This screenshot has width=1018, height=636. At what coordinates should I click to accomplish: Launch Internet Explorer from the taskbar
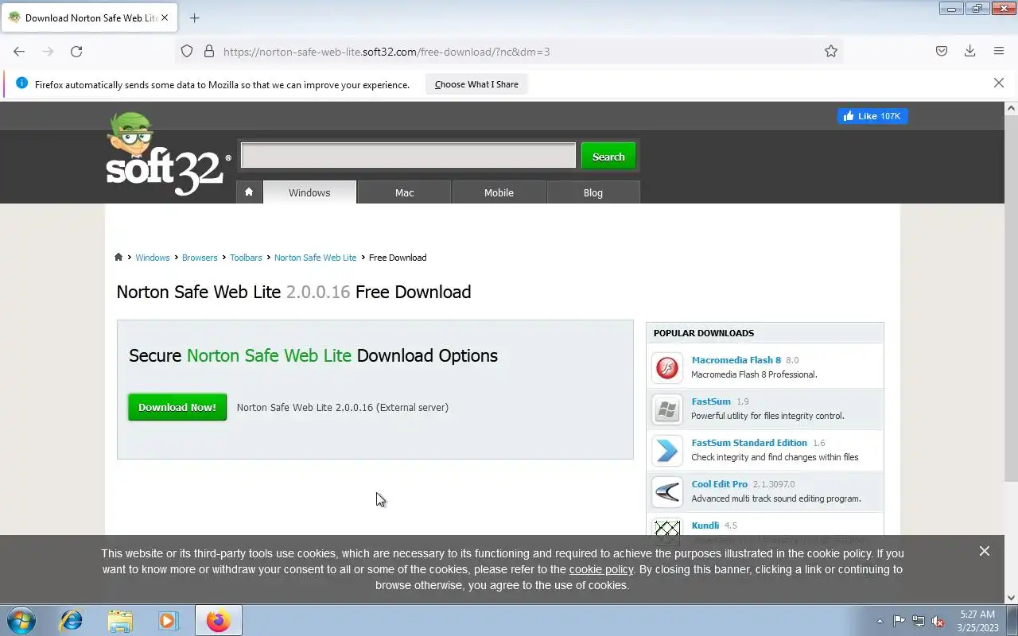point(72,620)
